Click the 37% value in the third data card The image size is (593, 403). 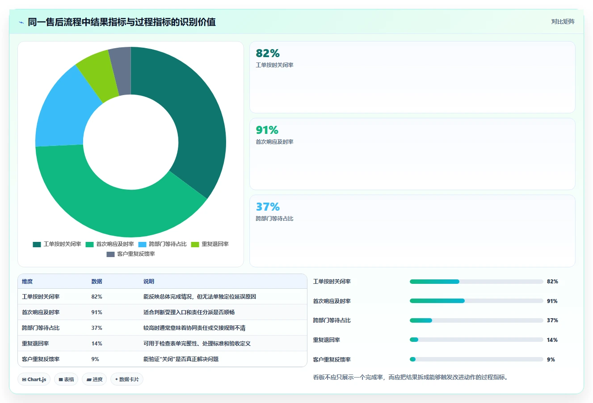pyautogui.click(x=268, y=207)
